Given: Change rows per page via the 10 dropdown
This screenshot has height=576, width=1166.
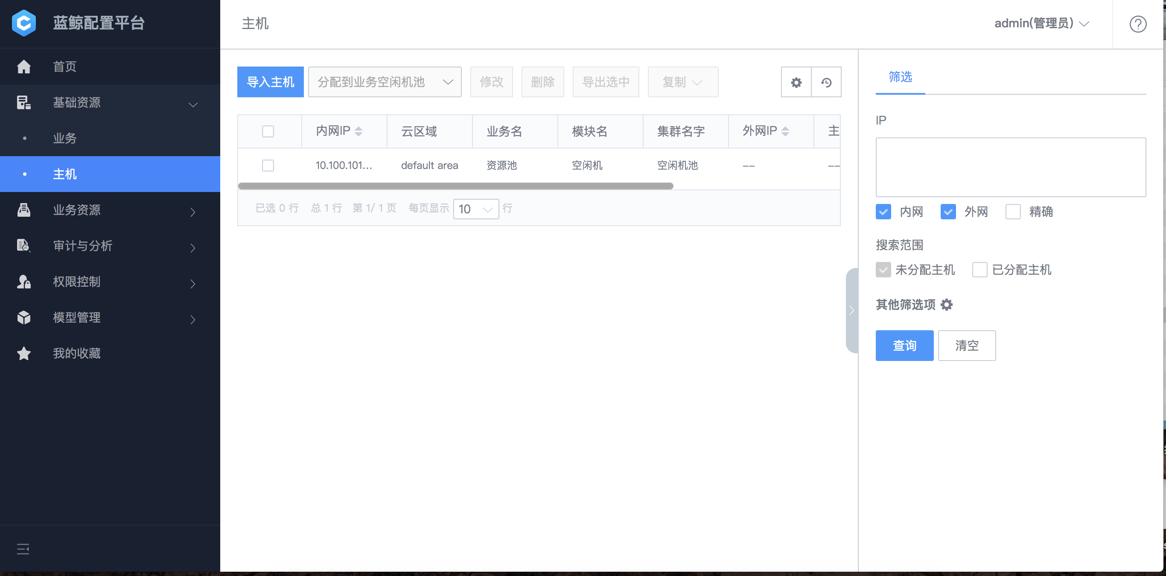Looking at the screenshot, I should [475, 209].
